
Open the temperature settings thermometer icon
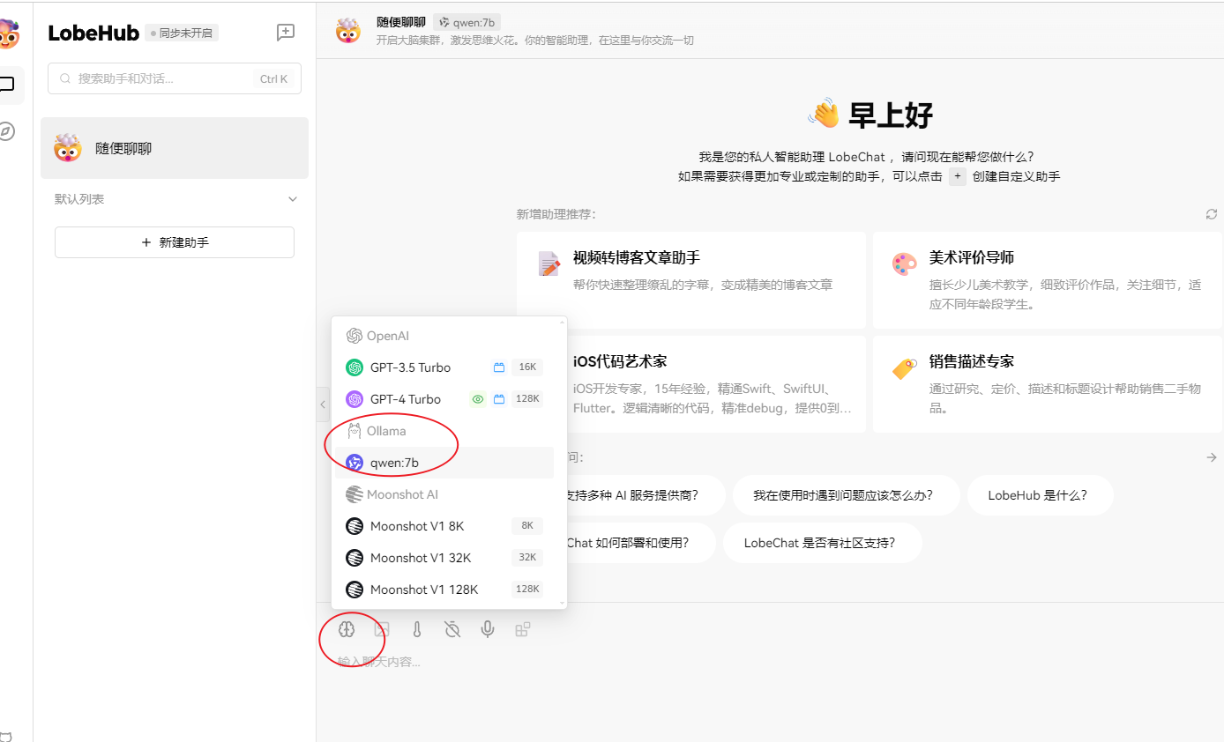[x=416, y=628]
